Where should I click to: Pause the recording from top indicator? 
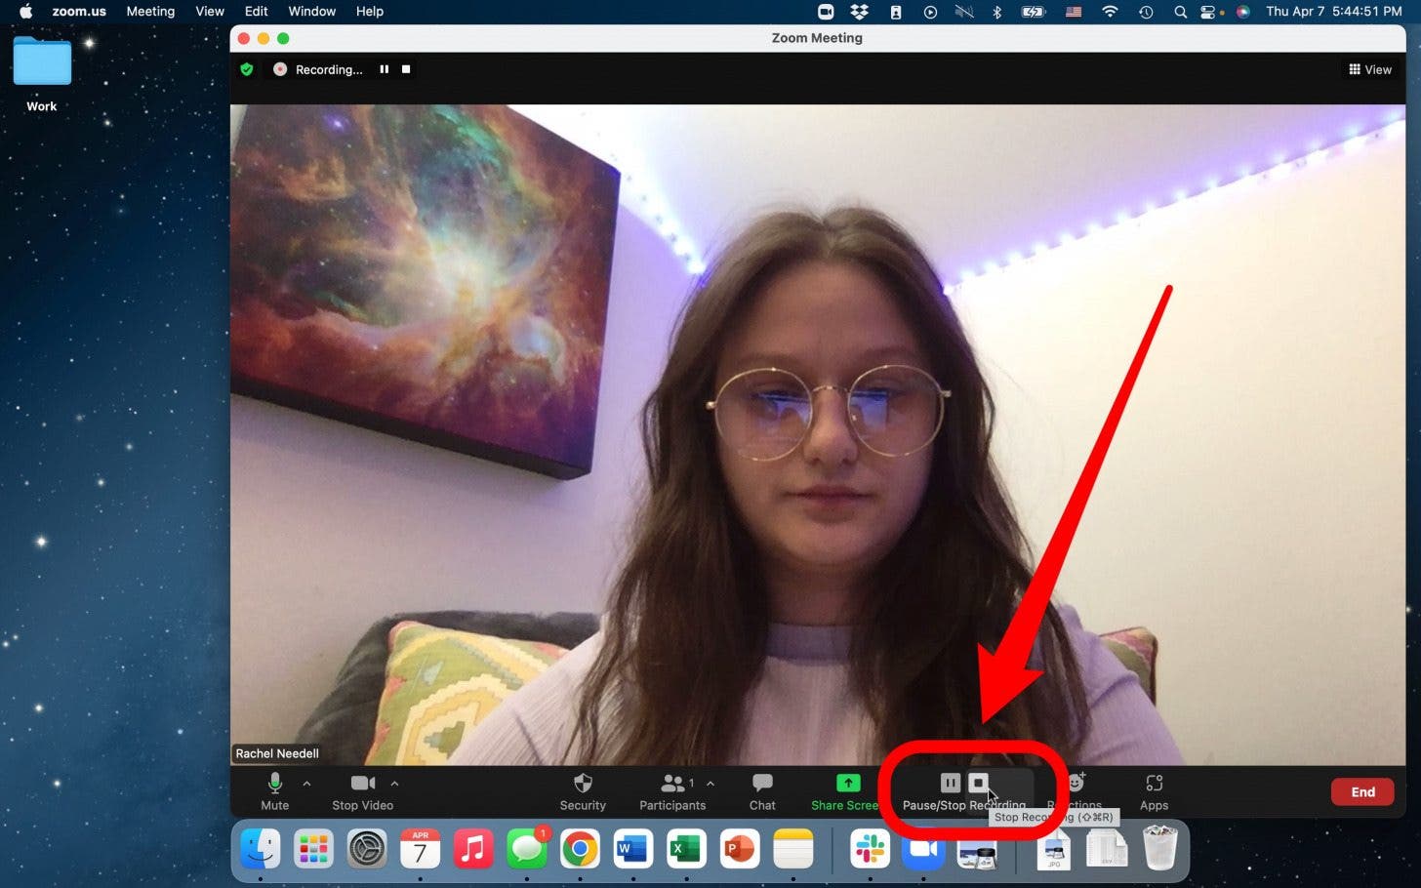[x=385, y=69]
